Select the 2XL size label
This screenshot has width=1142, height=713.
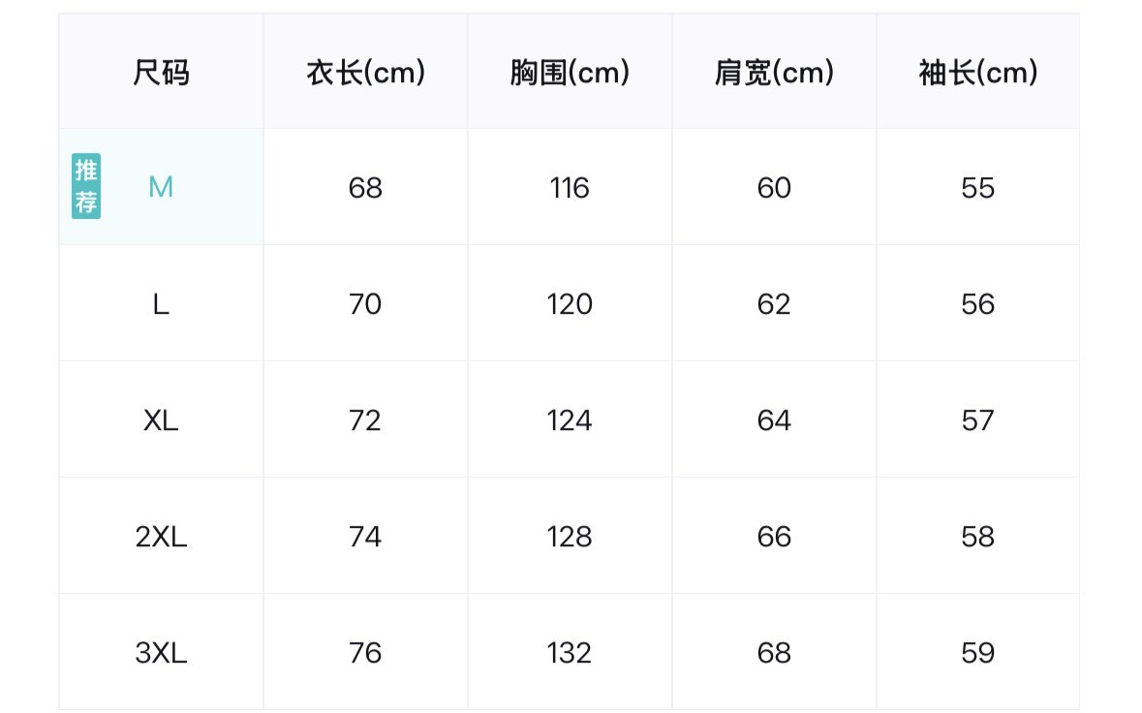(x=161, y=537)
